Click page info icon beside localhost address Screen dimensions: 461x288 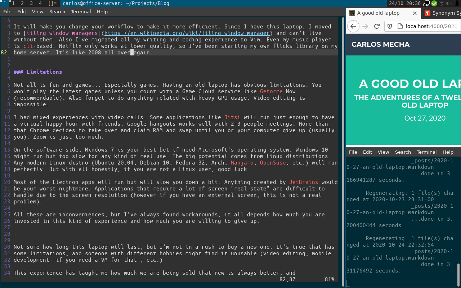point(400,26)
